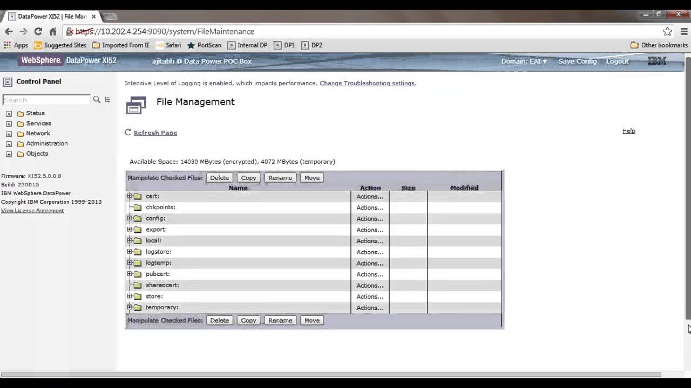The image size is (691, 388).
Task: Click the top Rename button
Action: pos(280,178)
